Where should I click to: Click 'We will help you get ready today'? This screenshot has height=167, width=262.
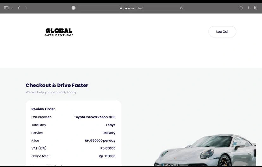pos(51,92)
